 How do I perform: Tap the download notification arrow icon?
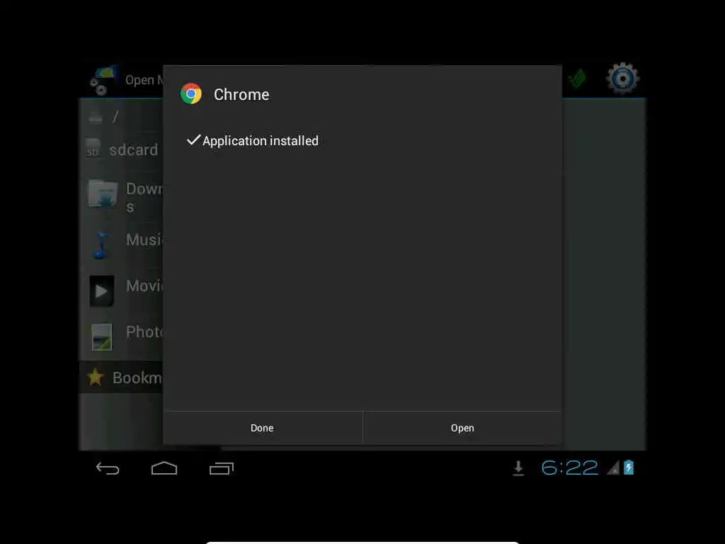coord(518,468)
